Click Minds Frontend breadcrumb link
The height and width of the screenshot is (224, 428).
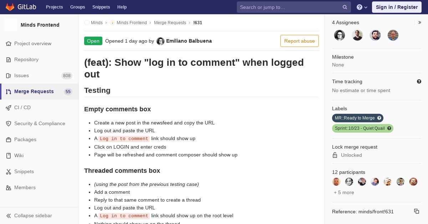click(x=132, y=23)
